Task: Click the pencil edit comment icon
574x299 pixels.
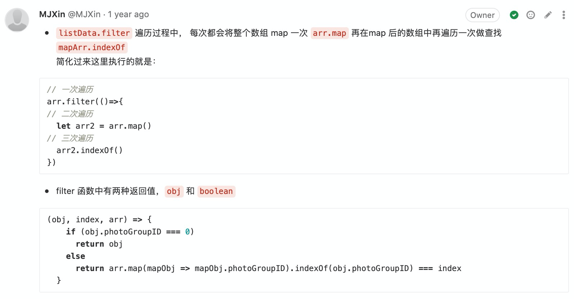Action: pos(548,15)
